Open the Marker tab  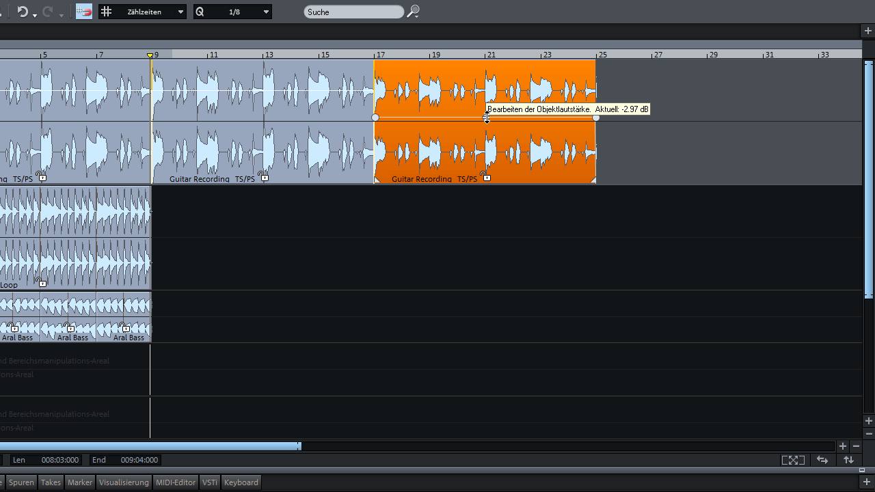point(80,482)
